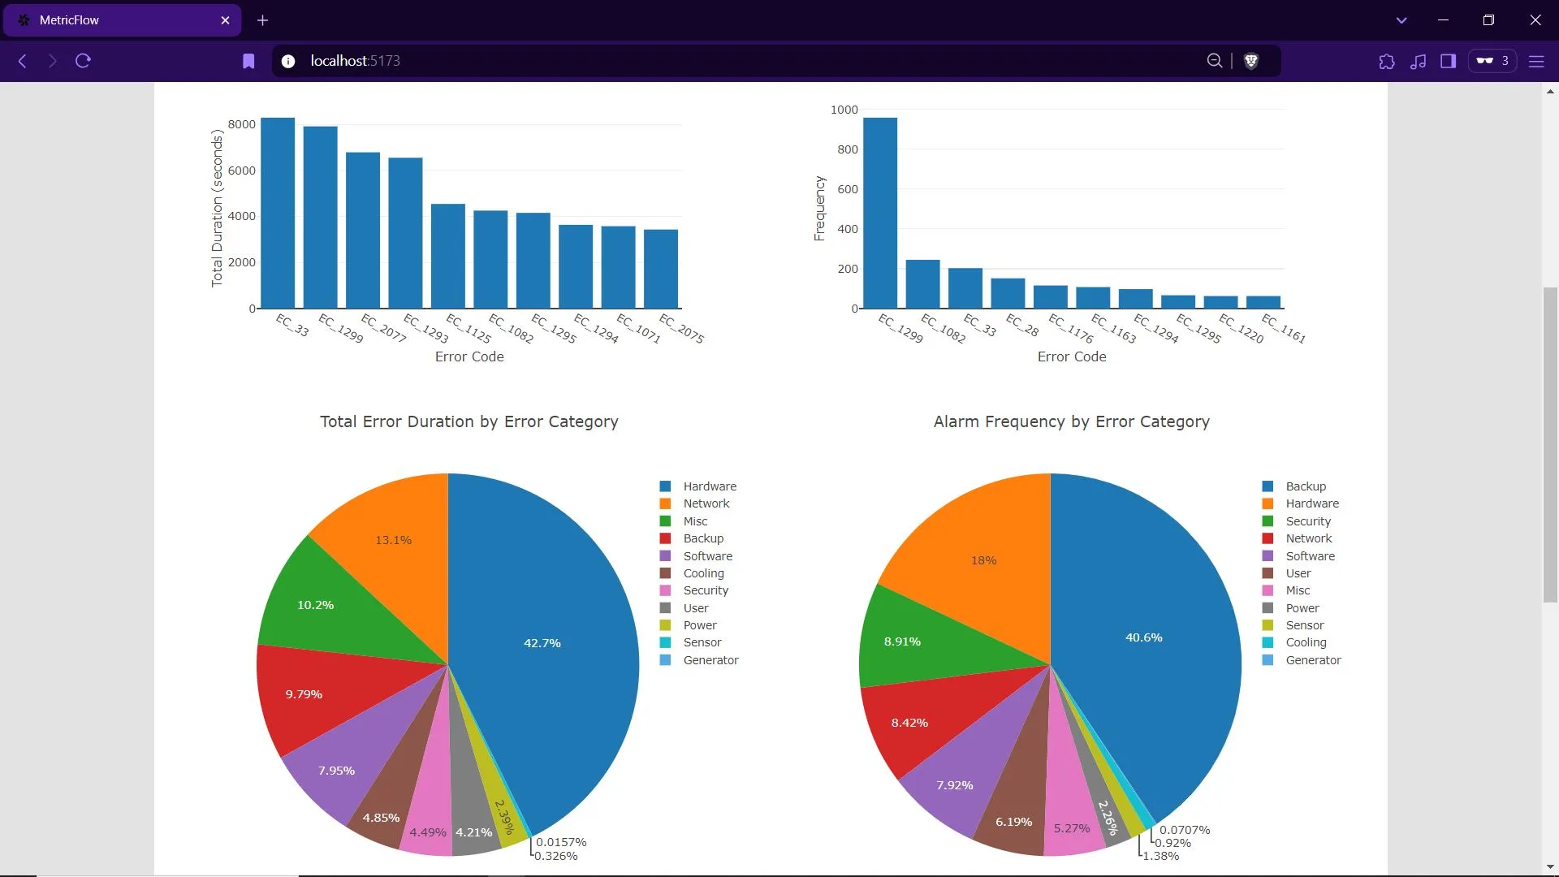Open the media playlist music note icon
Image resolution: width=1559 pixels, height=877 pixels.
point(1418,61)
